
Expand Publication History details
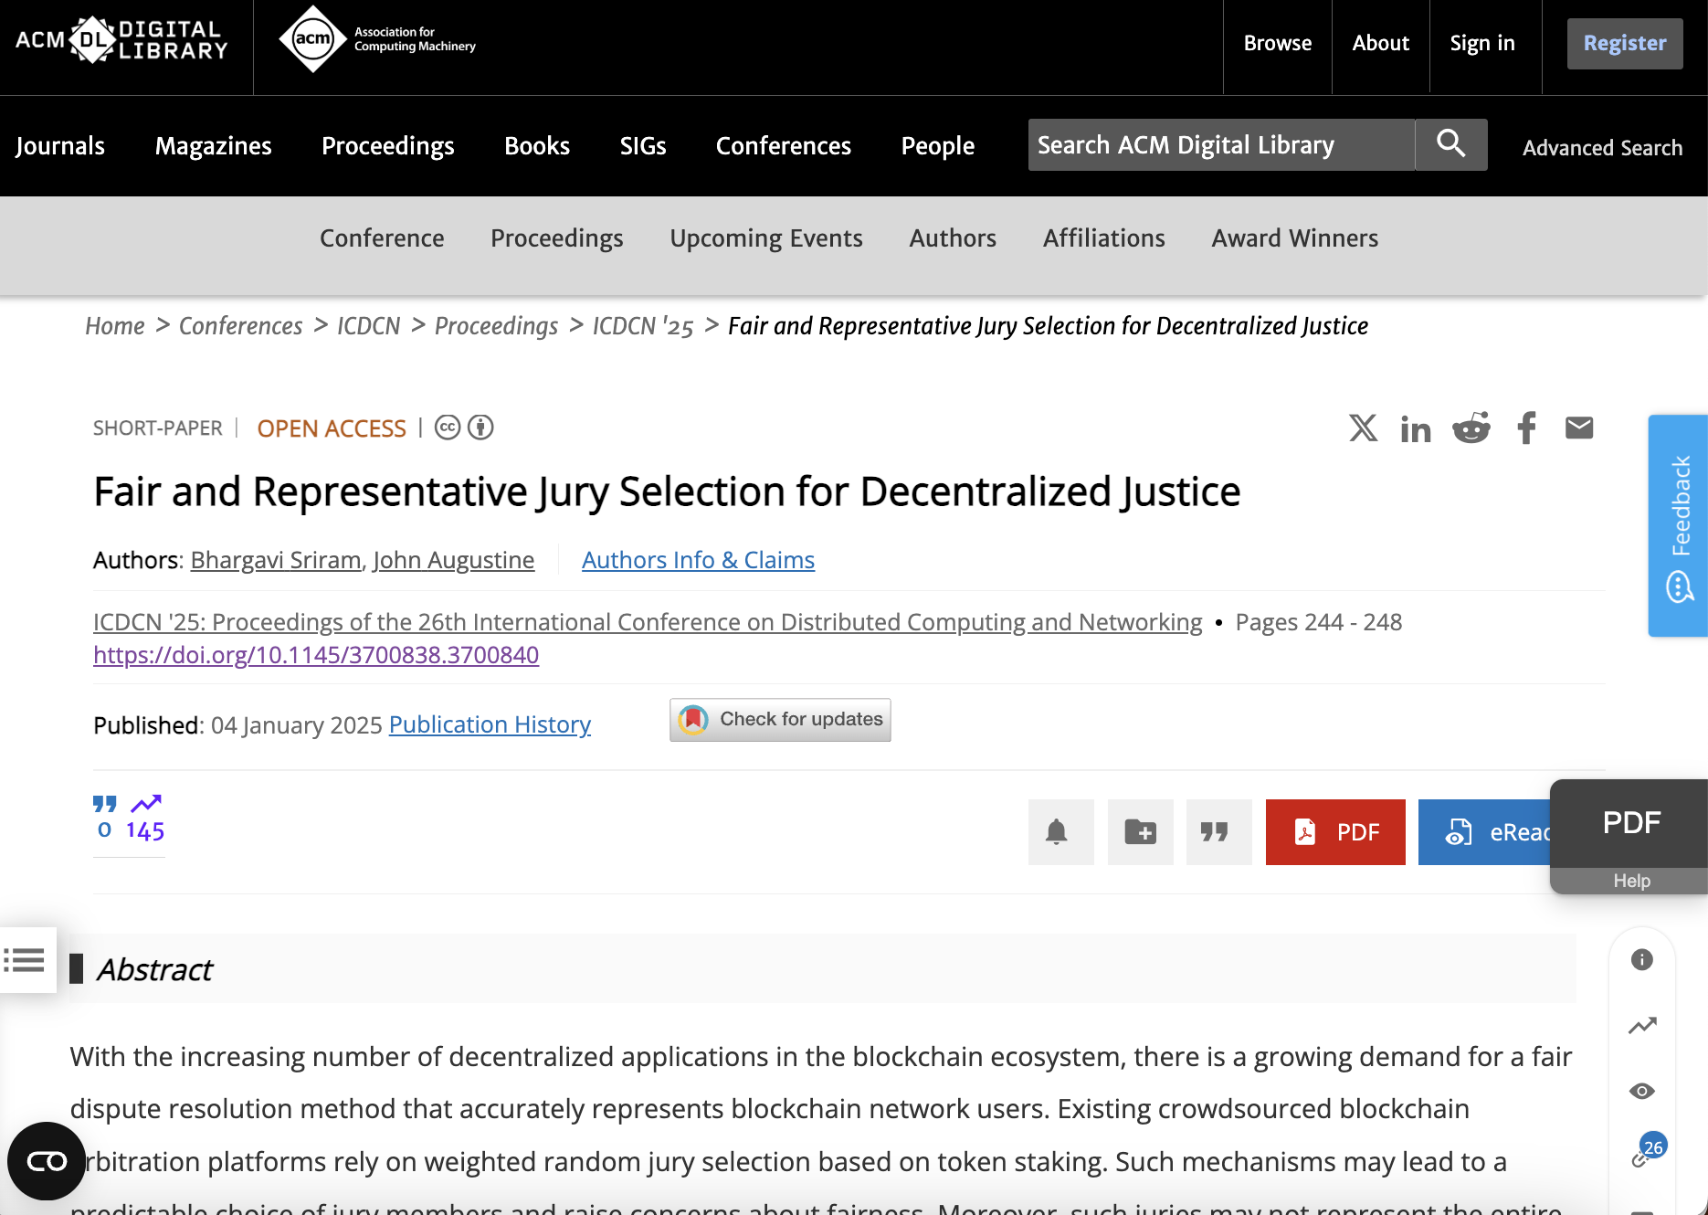(490, 724)
